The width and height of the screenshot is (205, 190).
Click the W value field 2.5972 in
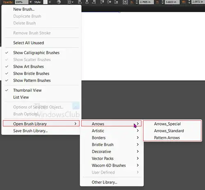[x=198, y=2]
